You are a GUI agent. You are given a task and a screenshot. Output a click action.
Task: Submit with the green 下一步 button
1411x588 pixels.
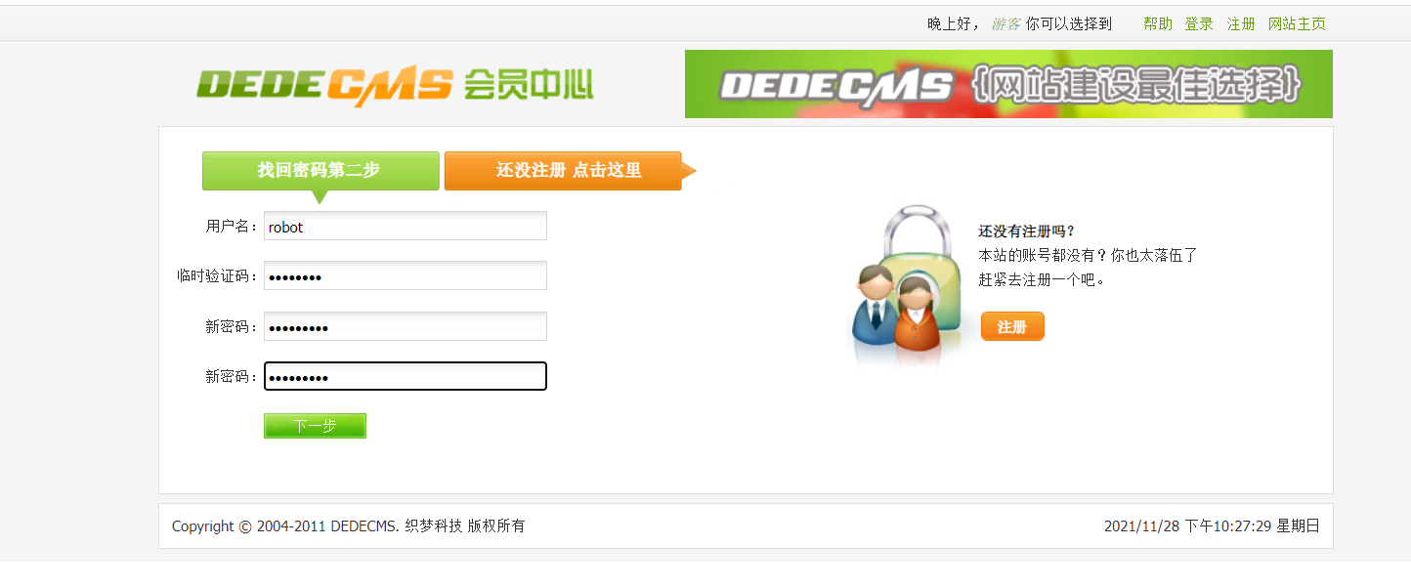[x=315, y=426]
